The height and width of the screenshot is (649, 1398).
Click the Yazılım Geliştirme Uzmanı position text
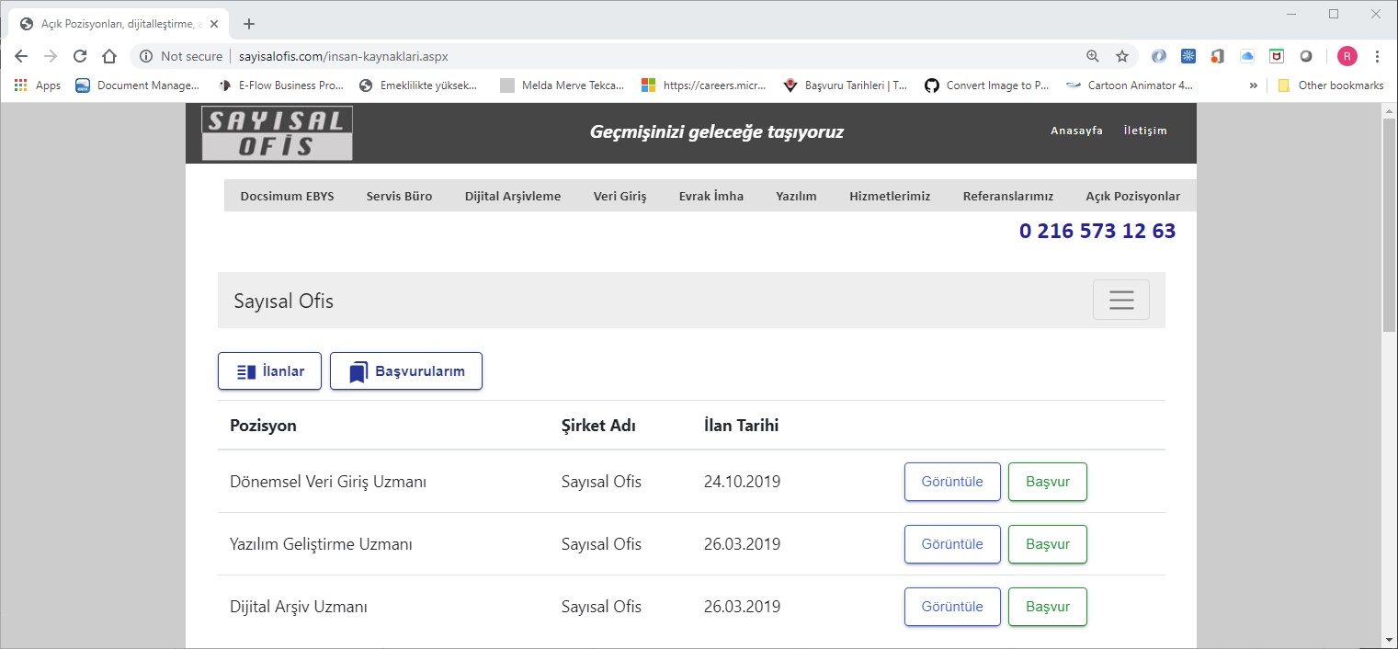tap(321, 544)
